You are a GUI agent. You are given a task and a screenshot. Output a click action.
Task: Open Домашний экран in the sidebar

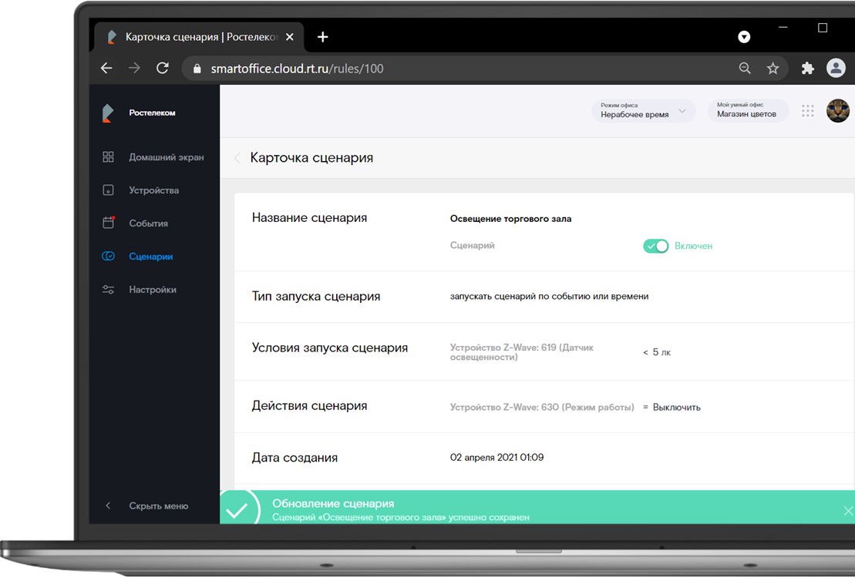(x=166, y=157)
